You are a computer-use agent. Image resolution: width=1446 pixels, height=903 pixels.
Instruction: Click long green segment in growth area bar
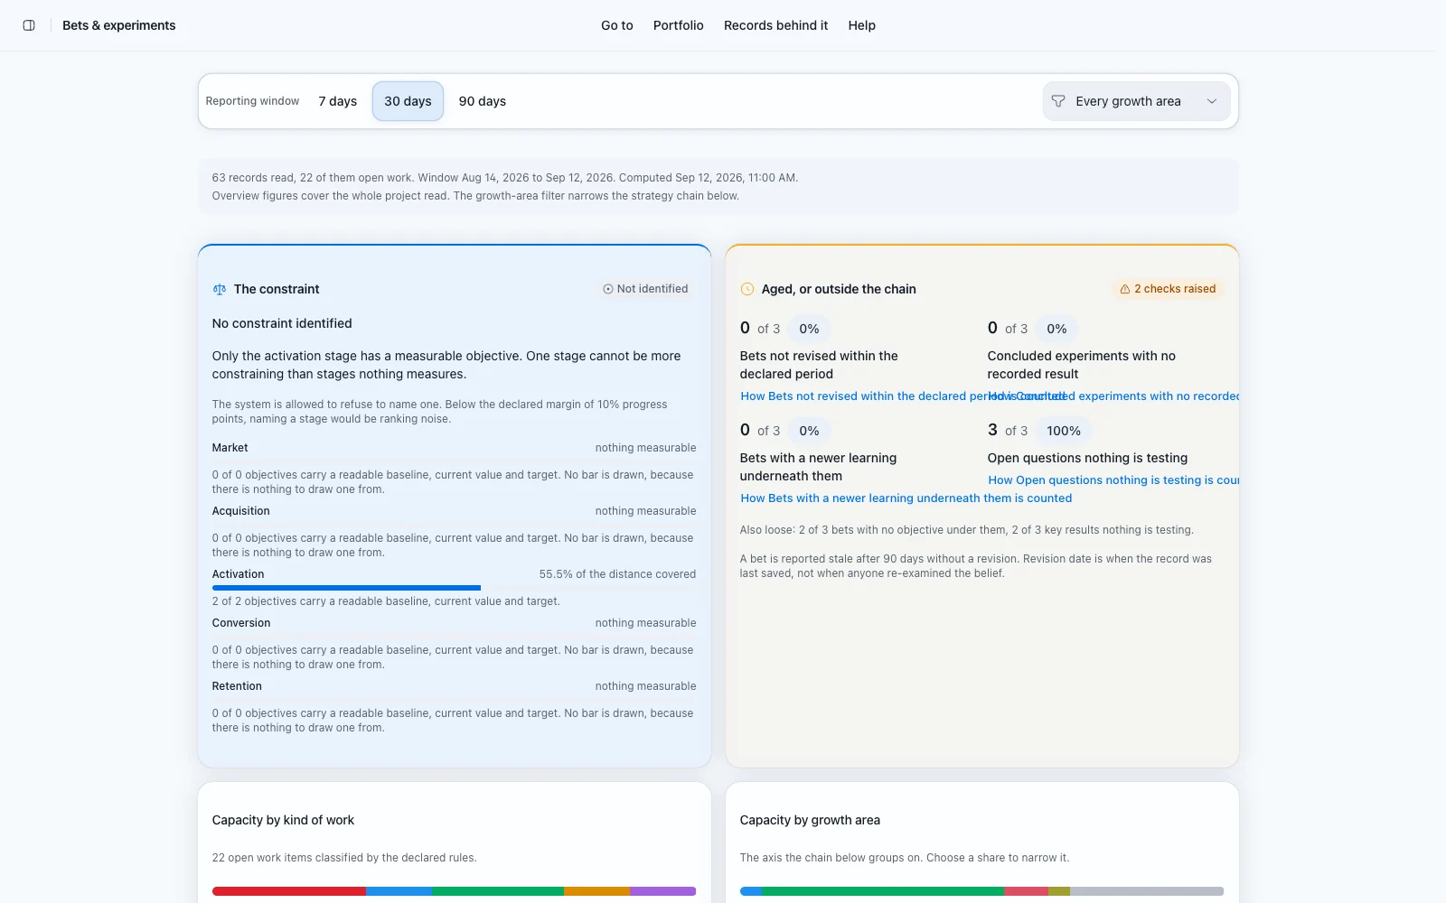click(883, 891)
